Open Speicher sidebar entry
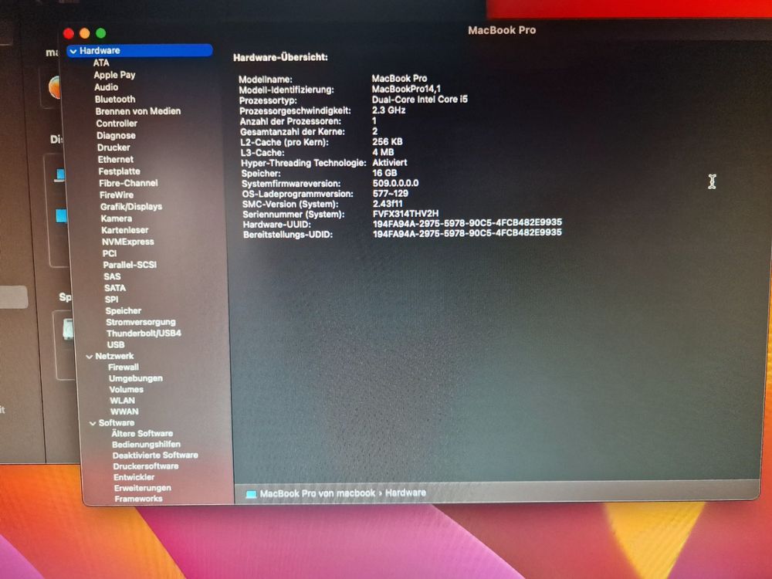772x579 pixels. coord(124,310)
